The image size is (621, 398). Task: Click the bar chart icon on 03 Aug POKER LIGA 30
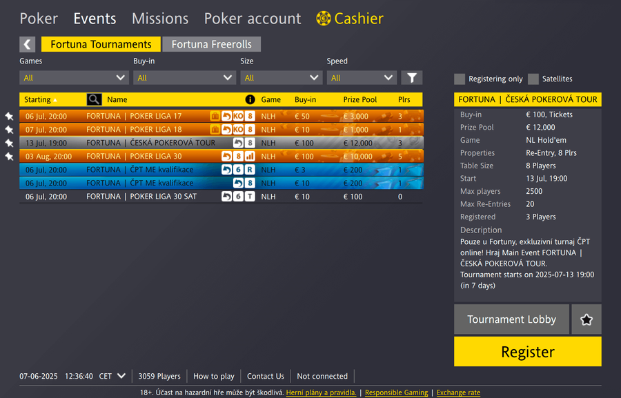point(250,157)
